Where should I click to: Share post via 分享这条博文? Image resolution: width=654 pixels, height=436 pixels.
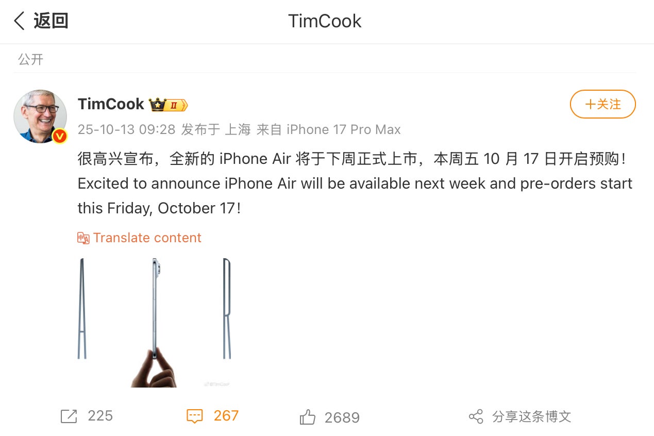[x=531, y=416]
